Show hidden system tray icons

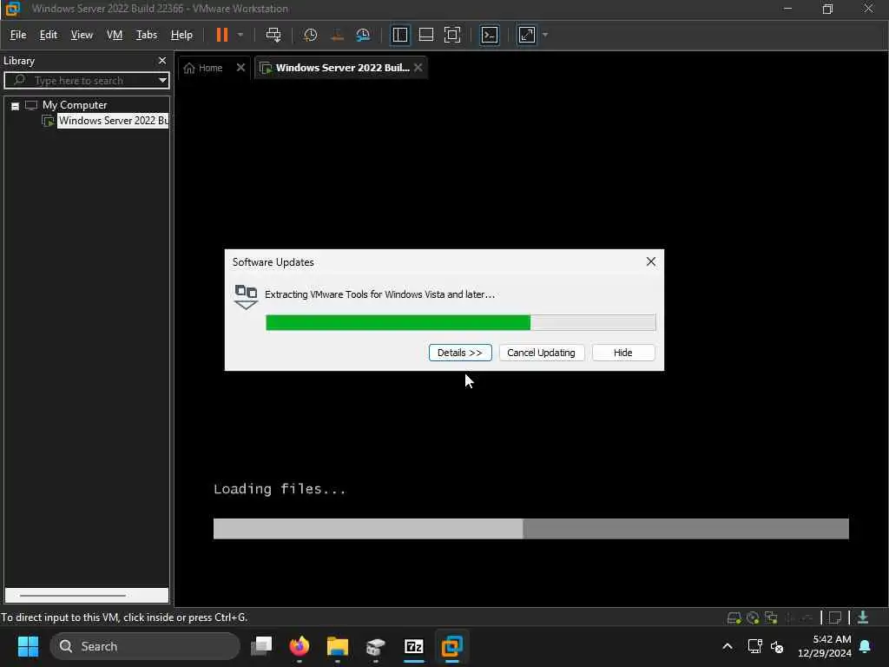click(728, 646)
